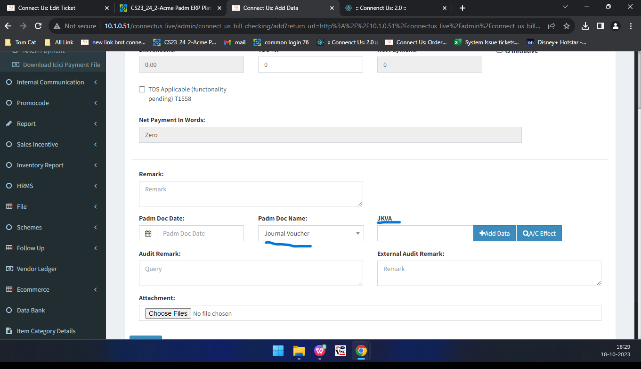This screenshot has height=369, width=641.
Task: Open the share page icon in the address bar
Action: click(552, 26)
